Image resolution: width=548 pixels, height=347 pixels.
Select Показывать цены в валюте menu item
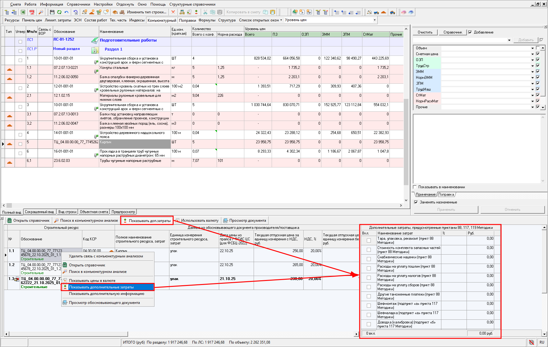click(92, 281)
